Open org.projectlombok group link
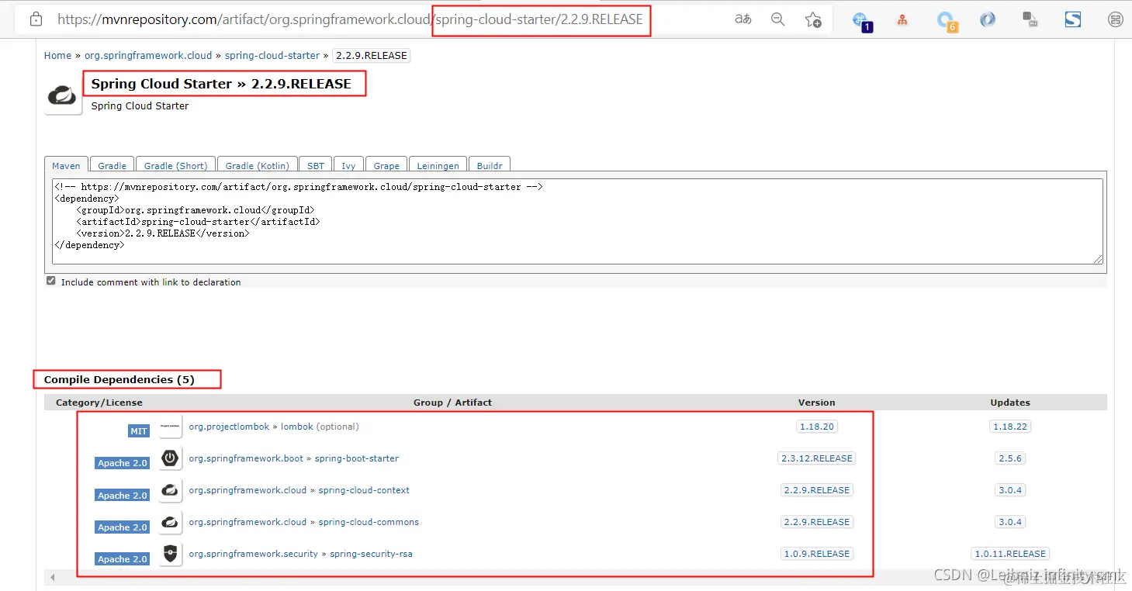This screenshot has width=1132, height=591. (230, 427)
